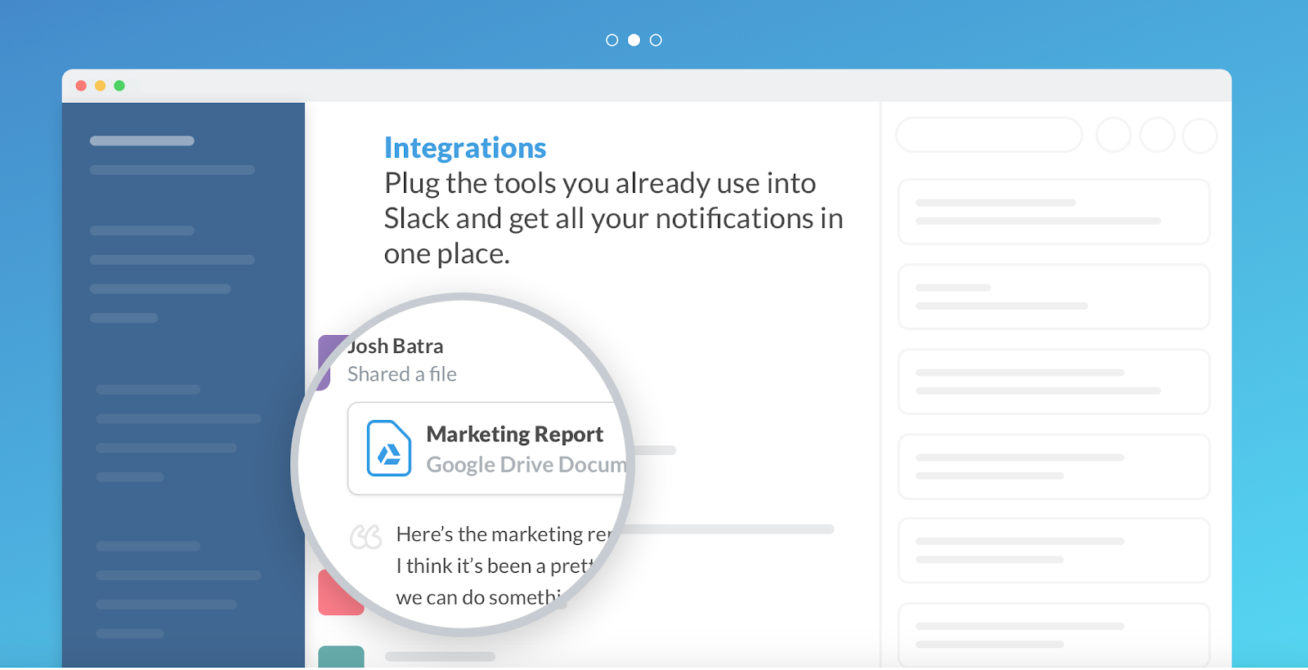This screenshot has height=670, width=1308.
Task: Click the "Here's the marketing" message line
Action: pos(504,534)
